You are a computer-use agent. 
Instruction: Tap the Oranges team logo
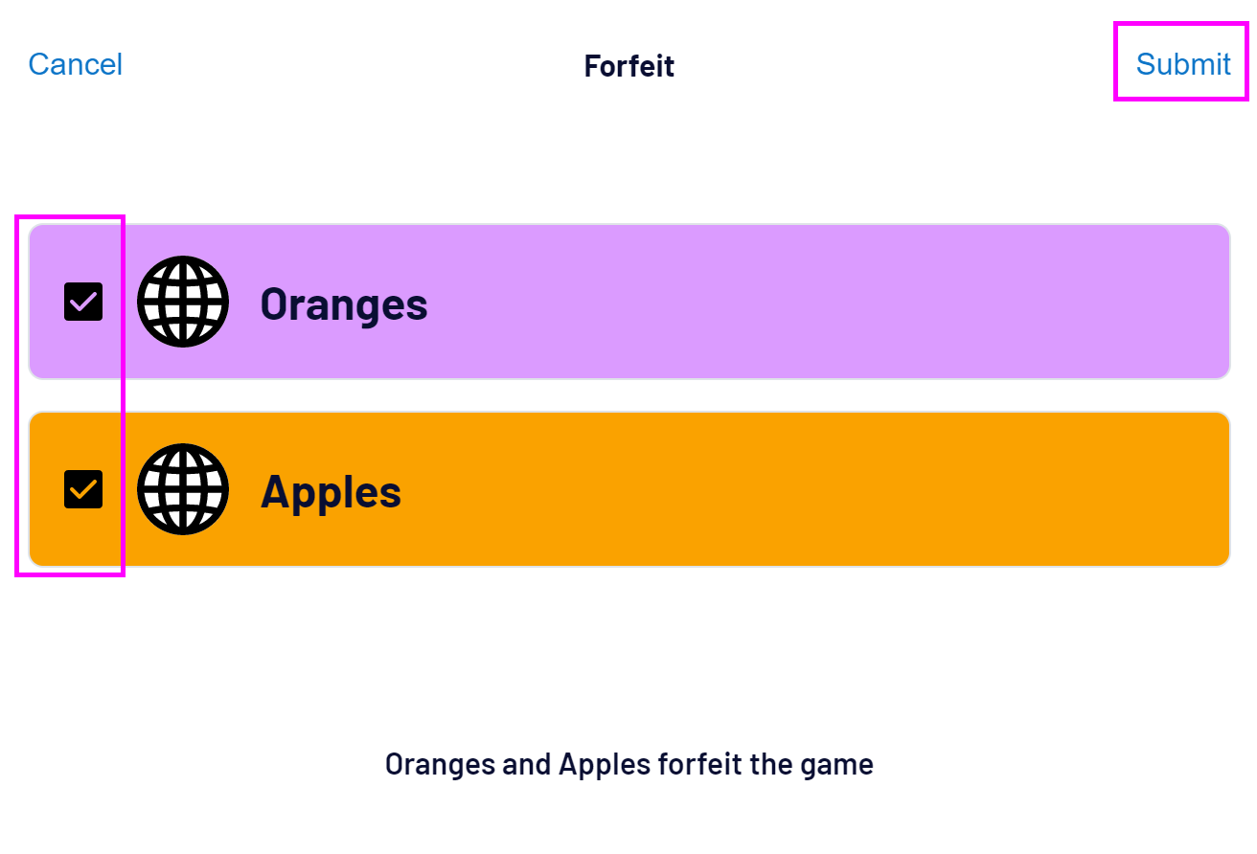coord(183,302)
